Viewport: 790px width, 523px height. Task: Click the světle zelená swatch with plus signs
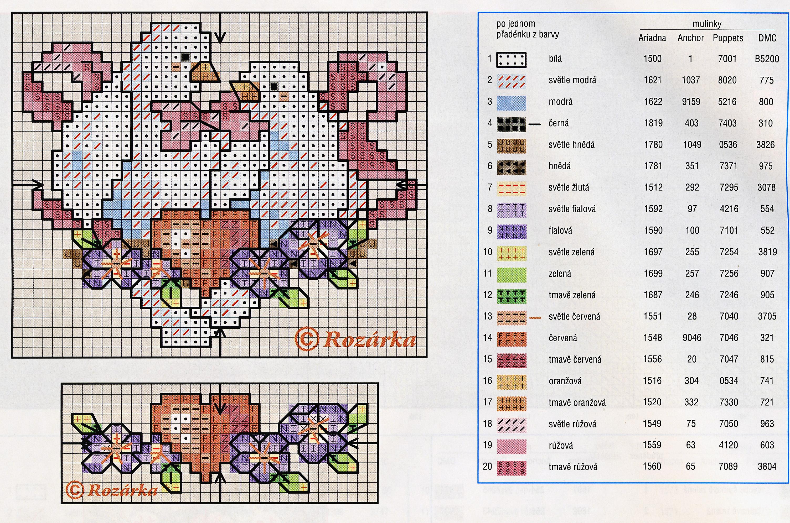pyautogui.click(x=511, y=253)
